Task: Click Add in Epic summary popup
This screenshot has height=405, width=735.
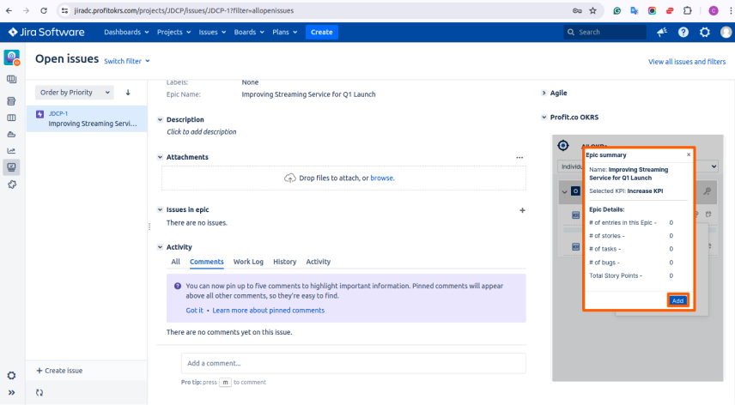Action: (x=677, y=300)
